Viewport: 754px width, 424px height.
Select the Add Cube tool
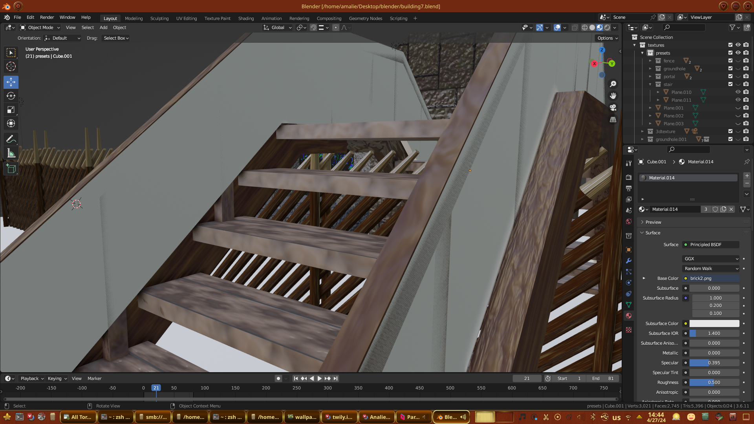pos(11,169)
